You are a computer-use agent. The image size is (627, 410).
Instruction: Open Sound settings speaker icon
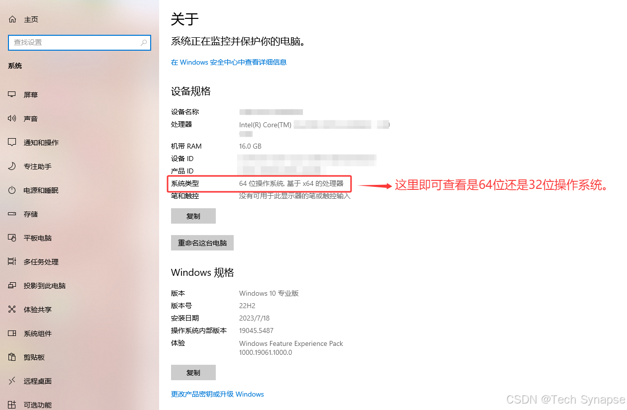pyautogui.click(x=12, y=118)
